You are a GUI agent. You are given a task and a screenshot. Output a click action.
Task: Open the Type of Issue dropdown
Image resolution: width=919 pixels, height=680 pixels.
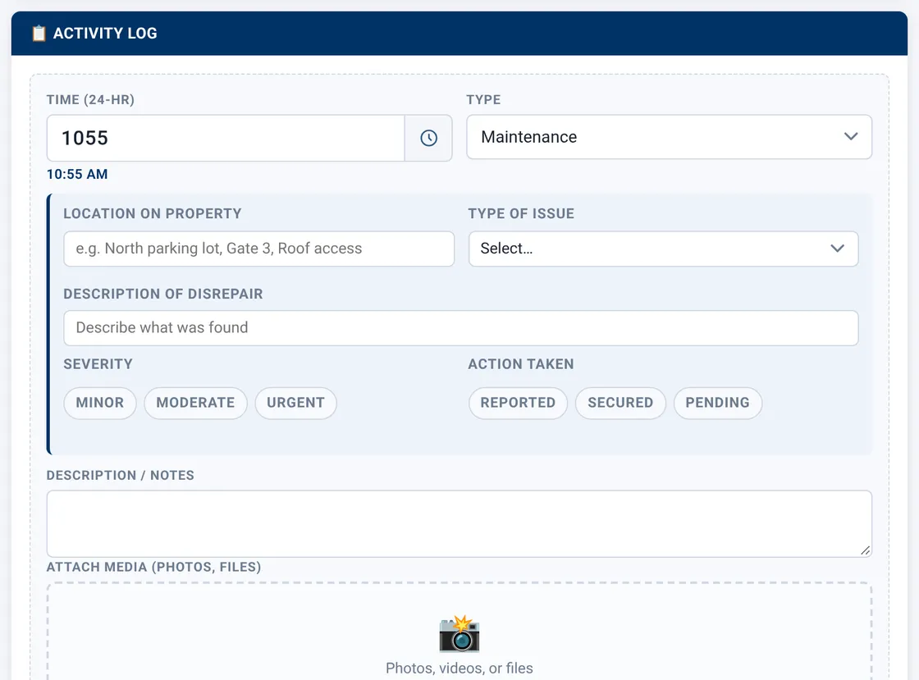664,249
